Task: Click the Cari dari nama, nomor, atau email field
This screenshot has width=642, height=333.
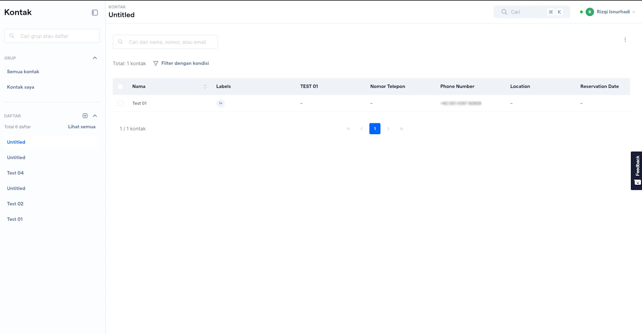Action: tap(165, 42)
